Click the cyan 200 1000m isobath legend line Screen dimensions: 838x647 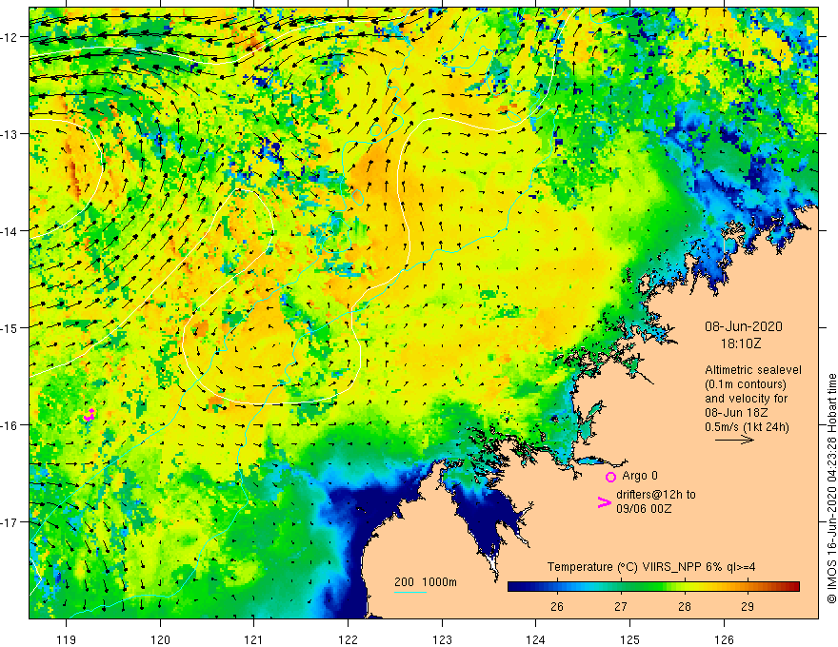[x=410, y=593]
